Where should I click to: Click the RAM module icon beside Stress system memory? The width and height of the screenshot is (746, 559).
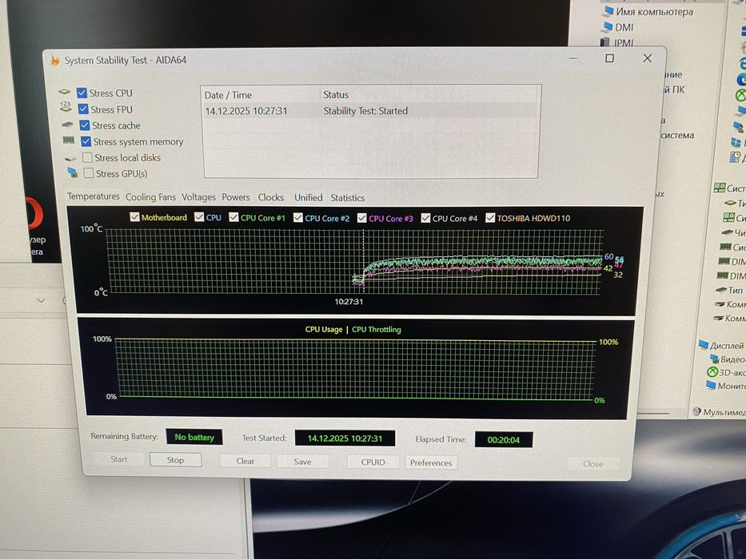tap(69, 141)
